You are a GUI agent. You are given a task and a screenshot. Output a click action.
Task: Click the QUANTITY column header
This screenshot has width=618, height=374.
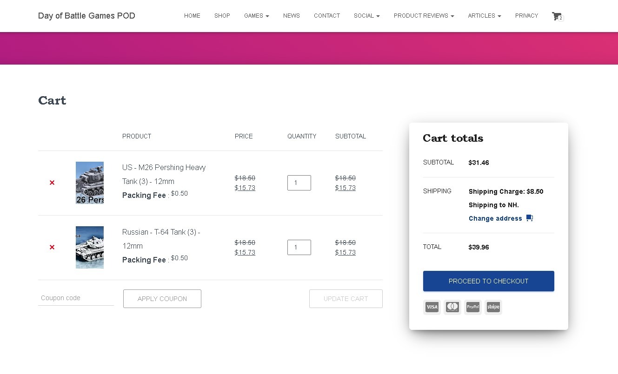302,136
